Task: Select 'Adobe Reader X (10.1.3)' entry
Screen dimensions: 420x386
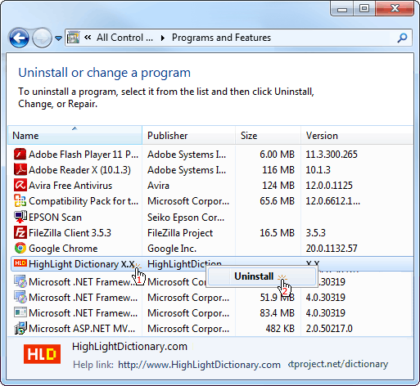Action: point(79,170)
